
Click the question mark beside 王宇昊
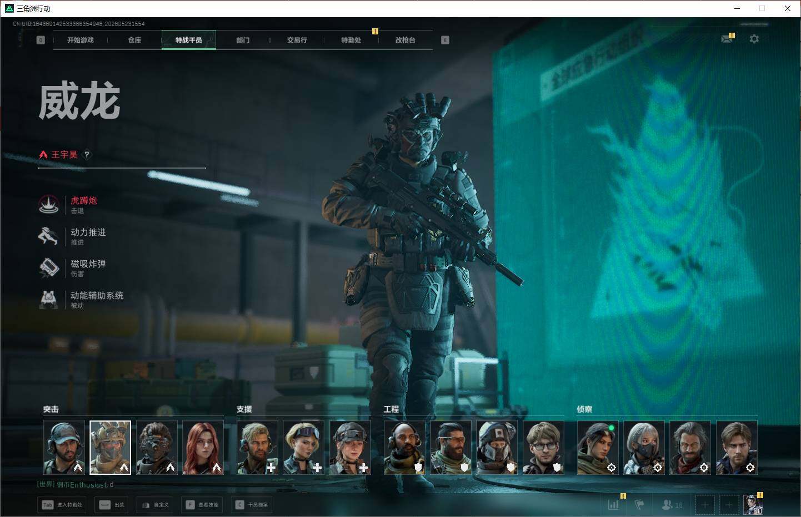click(87, 155)
